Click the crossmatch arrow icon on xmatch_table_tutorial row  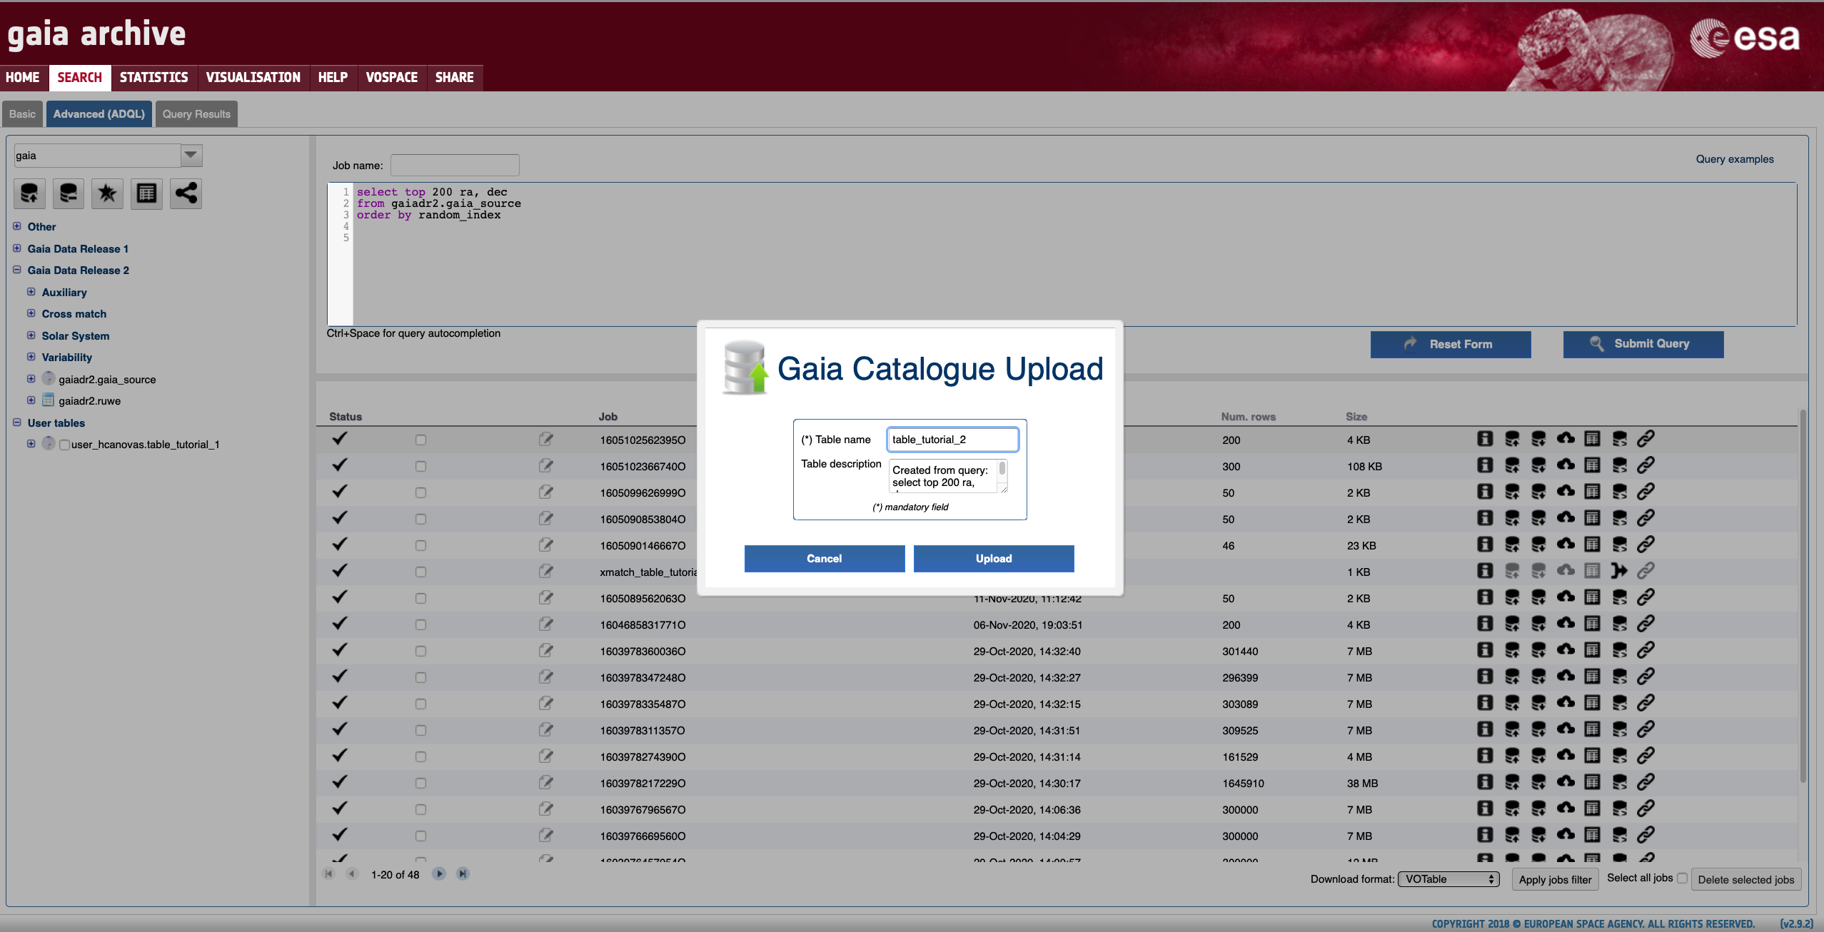(x=1619, y=571)
